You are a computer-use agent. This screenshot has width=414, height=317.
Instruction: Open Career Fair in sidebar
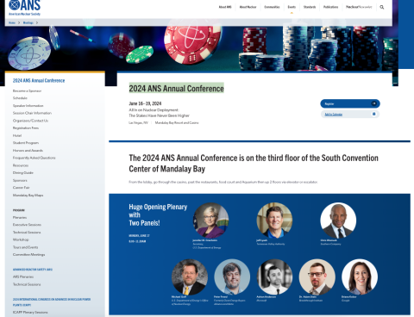21,188
